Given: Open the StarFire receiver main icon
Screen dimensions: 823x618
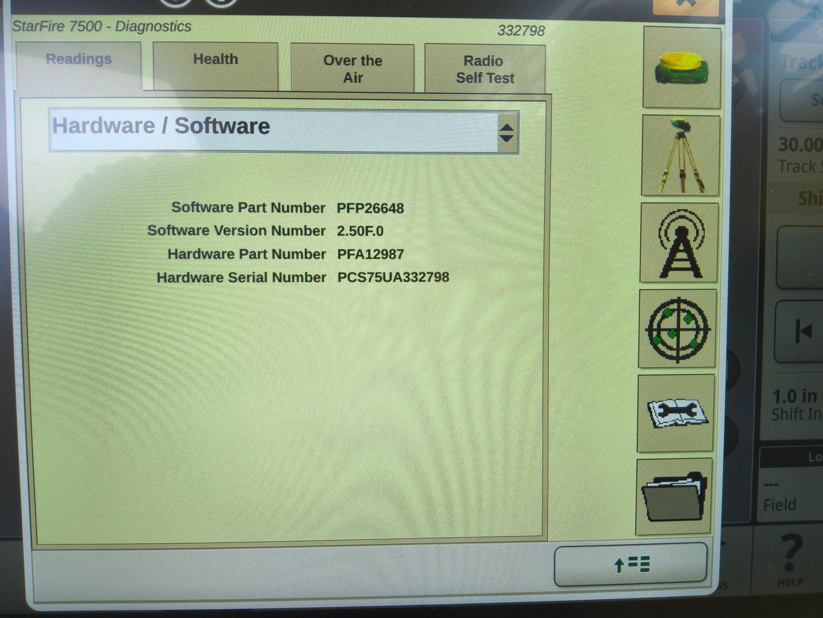Looking at the screenshot, I should coord(682,67).
